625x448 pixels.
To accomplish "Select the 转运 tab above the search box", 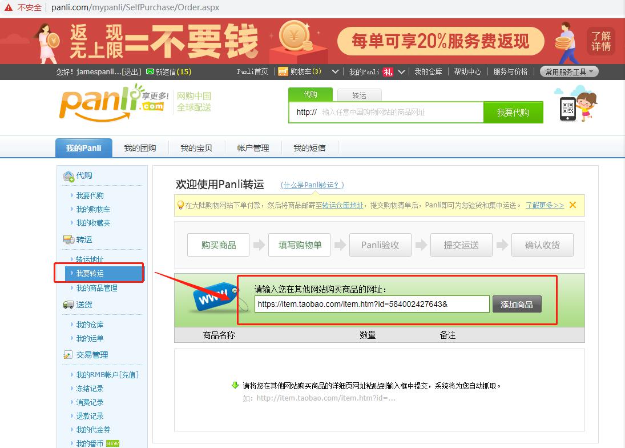I will click(x=359, y=94).
